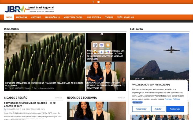The width and height of the screenshot is (193, 120).
Task: Click date 14 de agosto de 2026 on featured story
Action: tap(46, 88)
